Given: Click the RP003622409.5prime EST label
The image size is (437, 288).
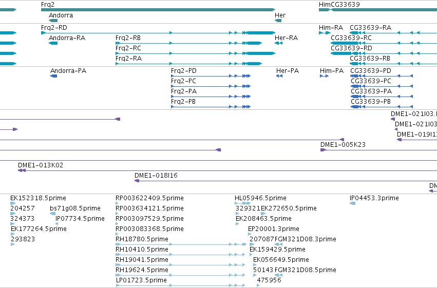Looking at the screenshot, I should tap(149, 198).
